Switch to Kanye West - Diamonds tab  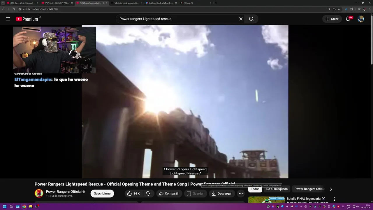click(22, 3)
